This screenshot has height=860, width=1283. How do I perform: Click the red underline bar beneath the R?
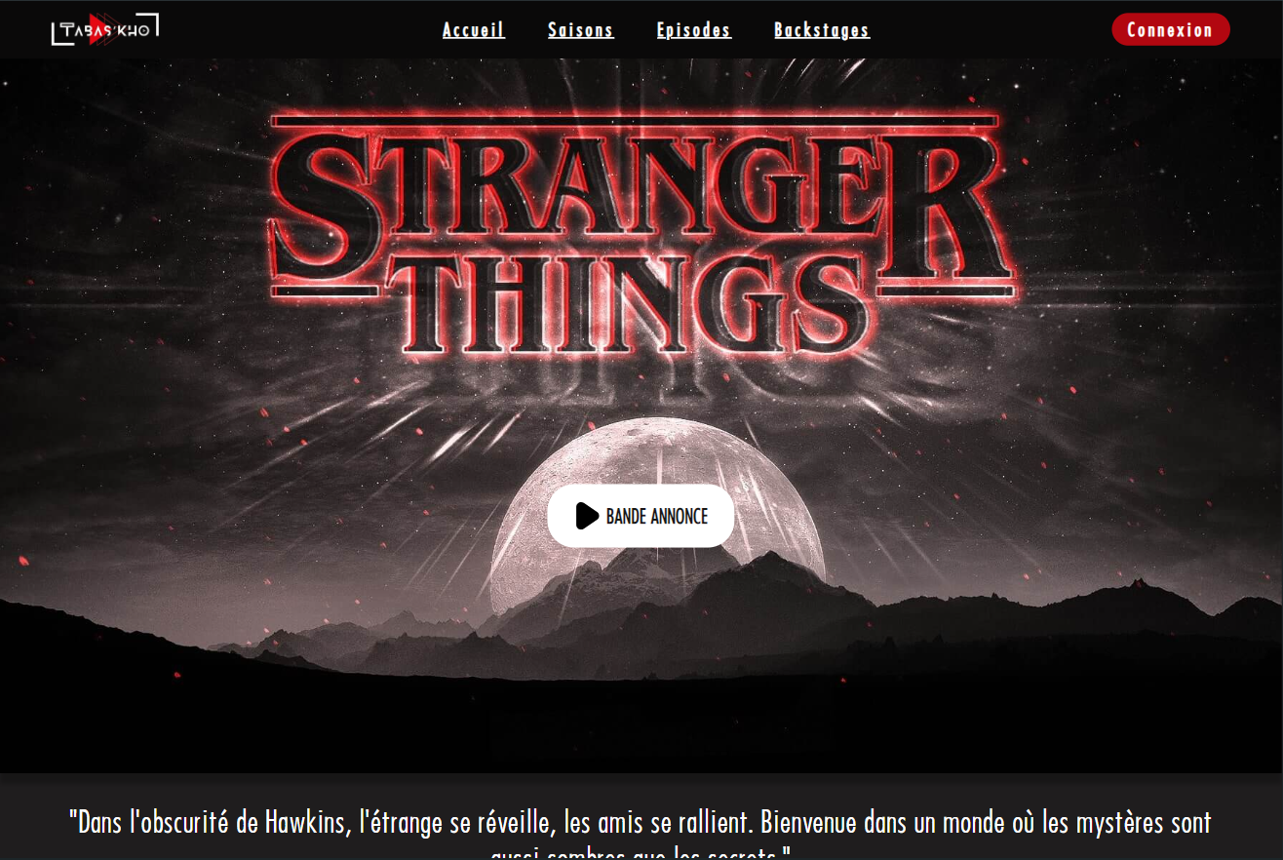[x=947, y=291]
